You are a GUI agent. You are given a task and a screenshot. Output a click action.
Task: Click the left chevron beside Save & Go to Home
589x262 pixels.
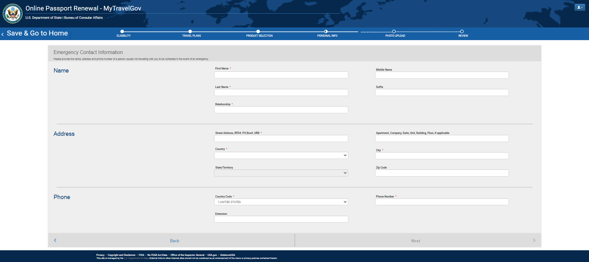(x=3, y=34)
